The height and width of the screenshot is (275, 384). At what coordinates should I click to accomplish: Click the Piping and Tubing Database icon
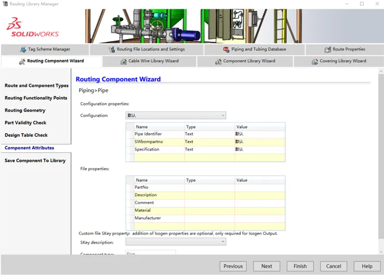pos(226,50)
